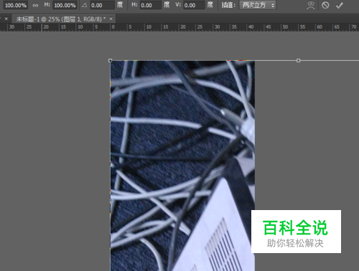The width and height of the screenshot is (359, 271).
Task: Click the vertical skew V field
Action: pyautogui.click(x=194, y=5)
